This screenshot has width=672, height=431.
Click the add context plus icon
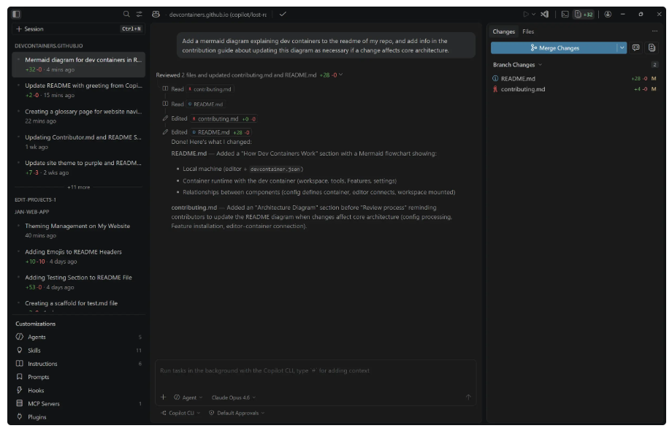163,397
